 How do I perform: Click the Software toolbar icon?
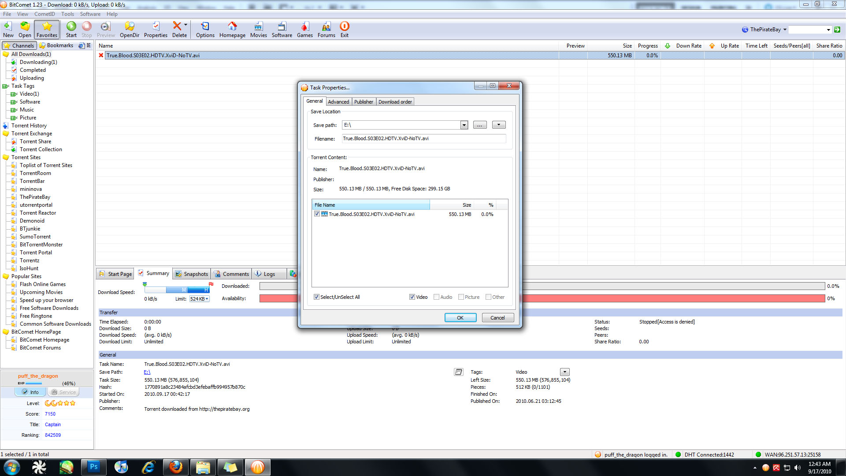[x=282, y=30]
